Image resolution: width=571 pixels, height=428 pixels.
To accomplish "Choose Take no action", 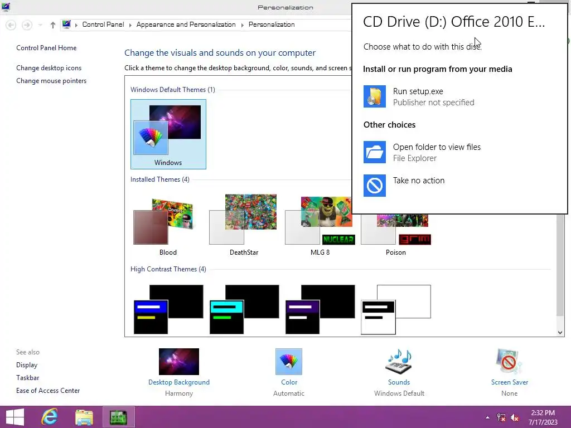I will (419, 181).
